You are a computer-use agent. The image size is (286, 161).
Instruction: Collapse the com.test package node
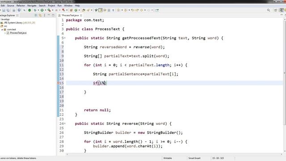click(2, 30)
